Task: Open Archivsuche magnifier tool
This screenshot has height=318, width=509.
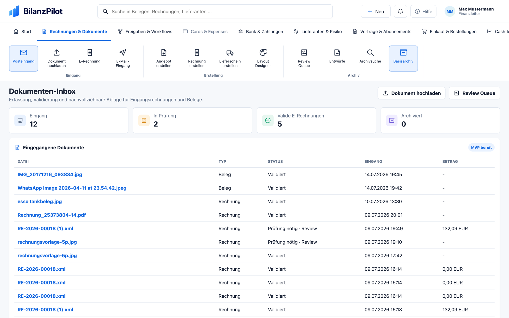Action: coord(370,58)
